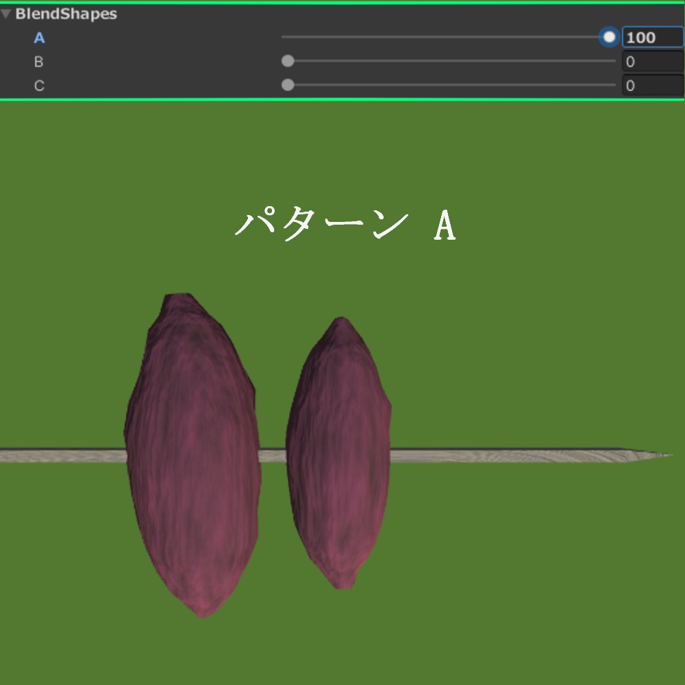Select blend shape B value field
This screenshot has width=685, height=685.
pyautogui.click(x=652, y=61)
